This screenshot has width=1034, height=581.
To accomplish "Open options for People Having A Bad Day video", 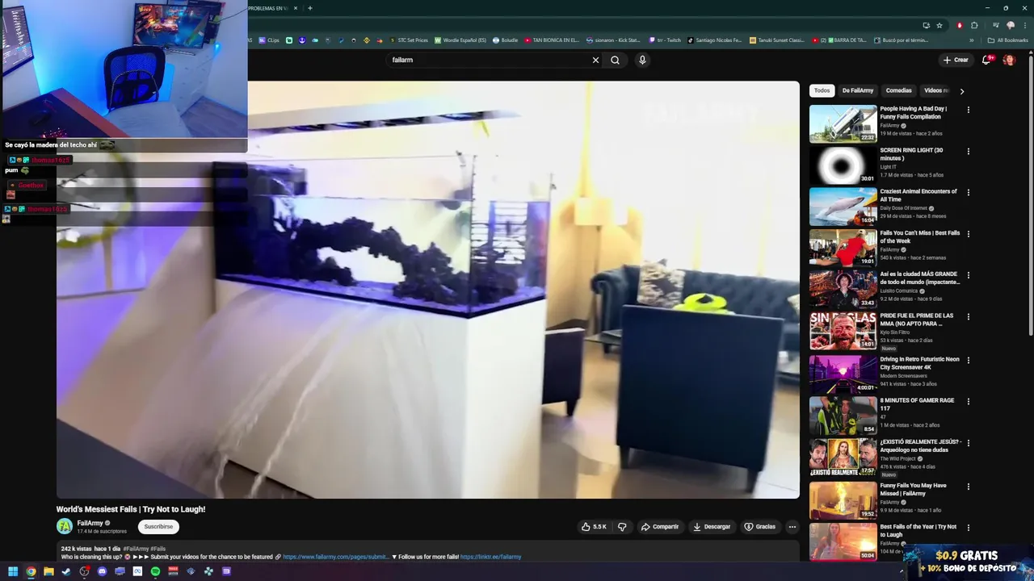I will coord(969,110).
